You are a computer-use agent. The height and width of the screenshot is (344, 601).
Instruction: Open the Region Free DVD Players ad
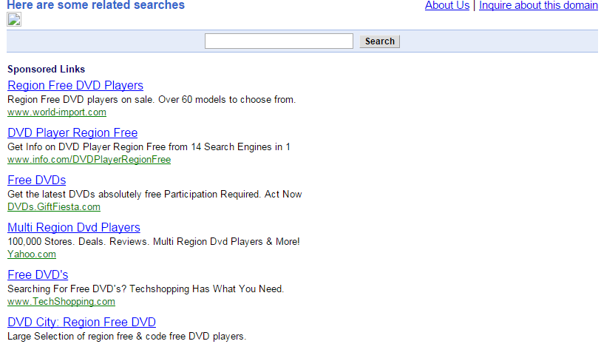pos(75,85)
